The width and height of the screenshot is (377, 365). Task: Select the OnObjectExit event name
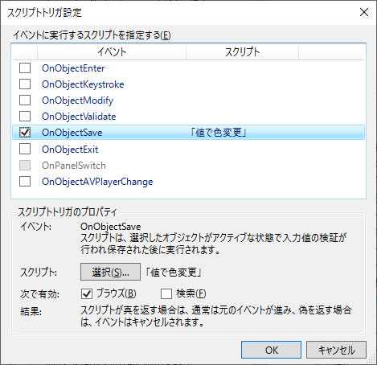point(70,150)
